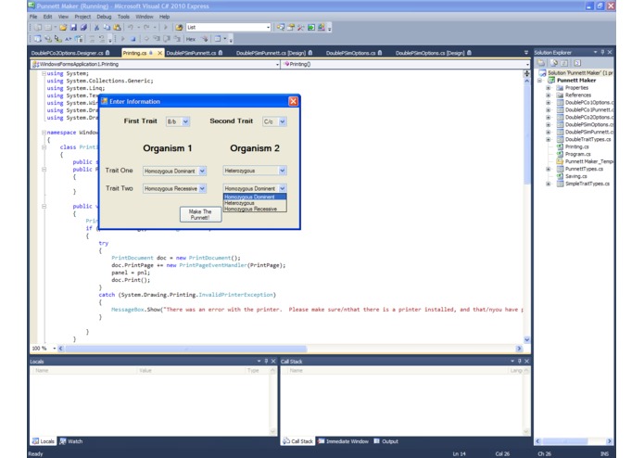Close the Enter Information dialog
This screenshot has width=644, height=458.
point(293,101)
